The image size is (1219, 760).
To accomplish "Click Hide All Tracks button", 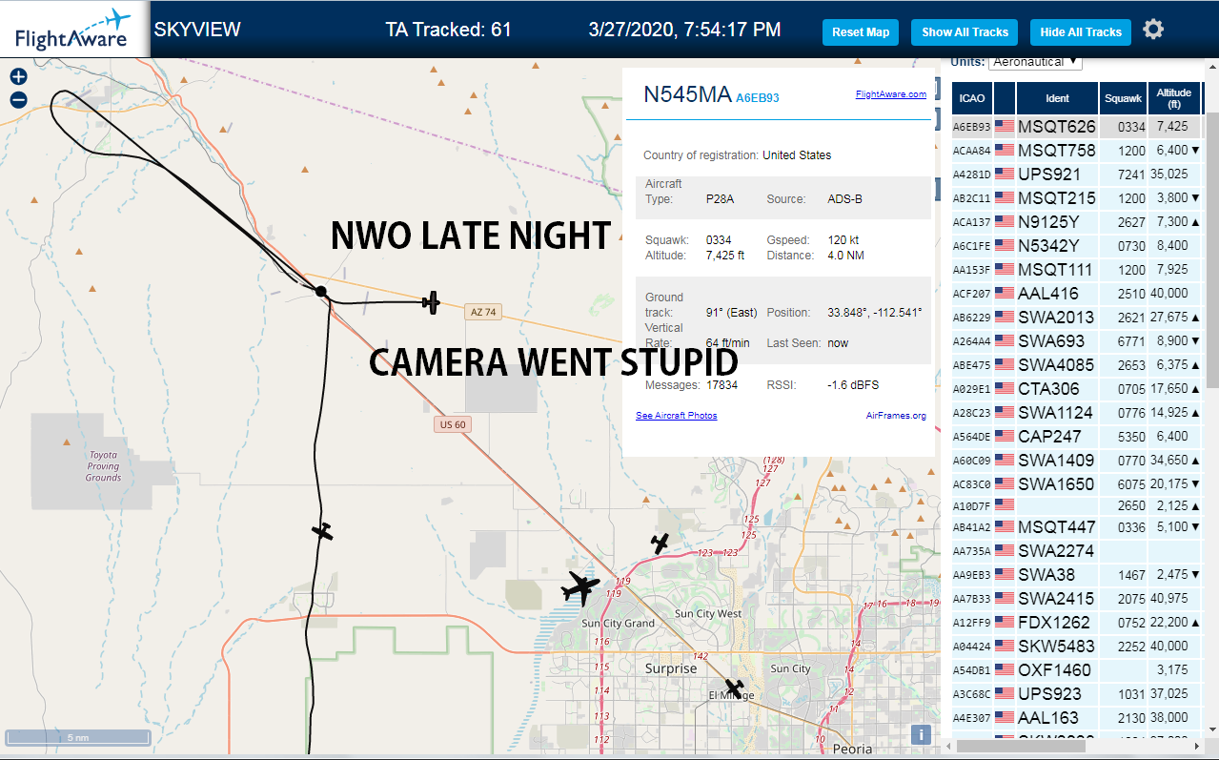I will (1081, 32).
